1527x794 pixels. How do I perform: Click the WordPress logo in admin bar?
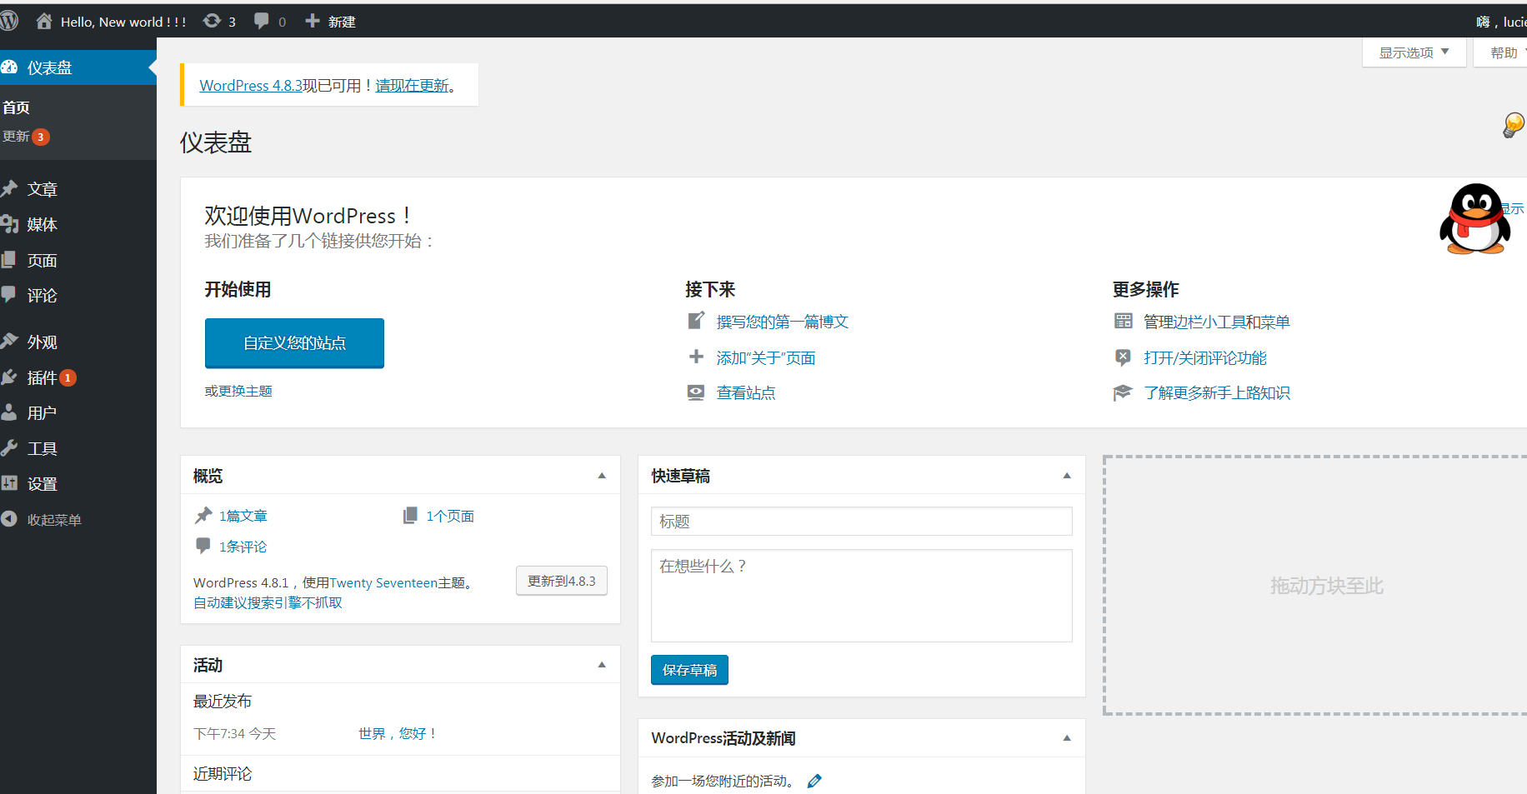click(x=8, y=21)
